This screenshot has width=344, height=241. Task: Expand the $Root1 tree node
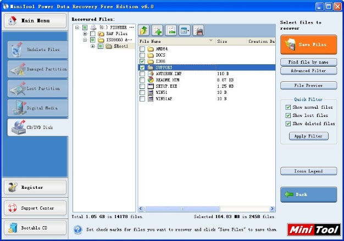92,46
